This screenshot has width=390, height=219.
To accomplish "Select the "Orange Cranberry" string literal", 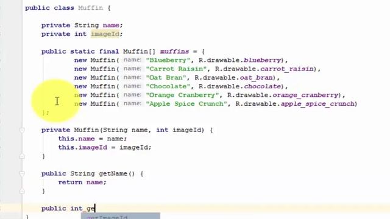I will coord(183,95).
